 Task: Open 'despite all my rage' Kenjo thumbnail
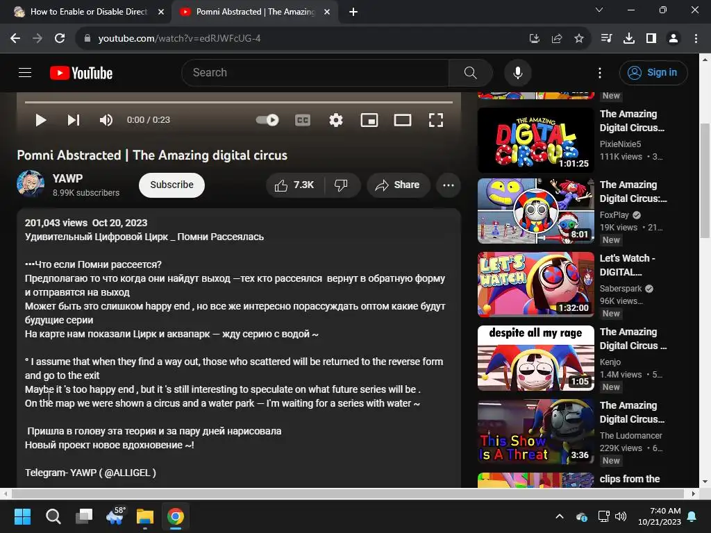pos(536,358)
